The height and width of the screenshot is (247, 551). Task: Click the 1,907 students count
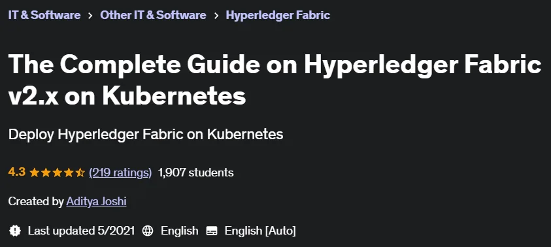tap(195, 173)
